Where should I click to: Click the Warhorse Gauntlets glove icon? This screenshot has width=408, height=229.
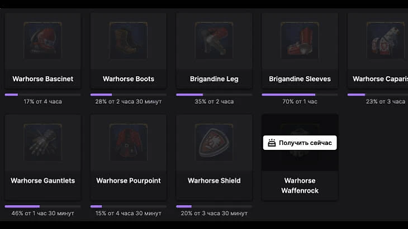point(42,143)
